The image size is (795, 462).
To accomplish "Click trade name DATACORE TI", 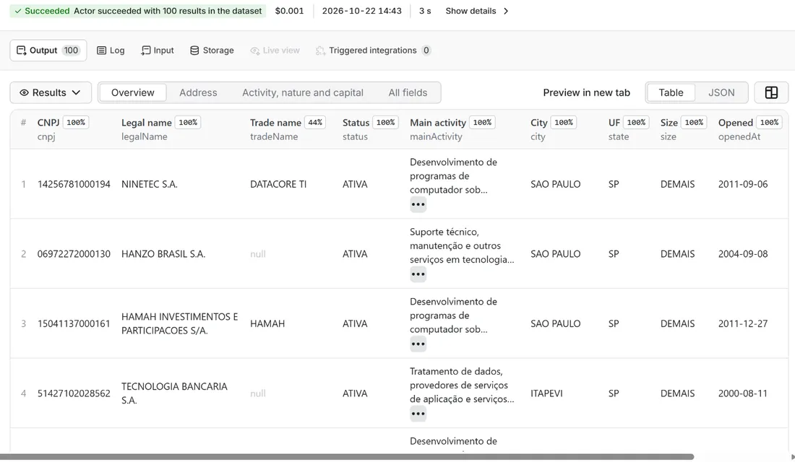I will coord(278,184).
